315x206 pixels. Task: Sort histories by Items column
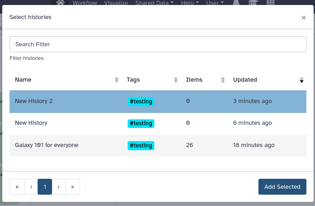223,80
